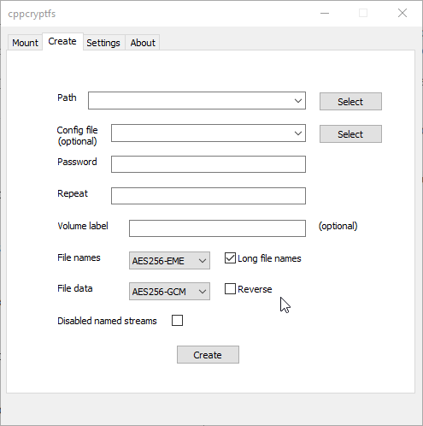The image size is (423, 426).
Task: Open the File data AES256-GCM dropdown
Action: [x=169, y=292]
